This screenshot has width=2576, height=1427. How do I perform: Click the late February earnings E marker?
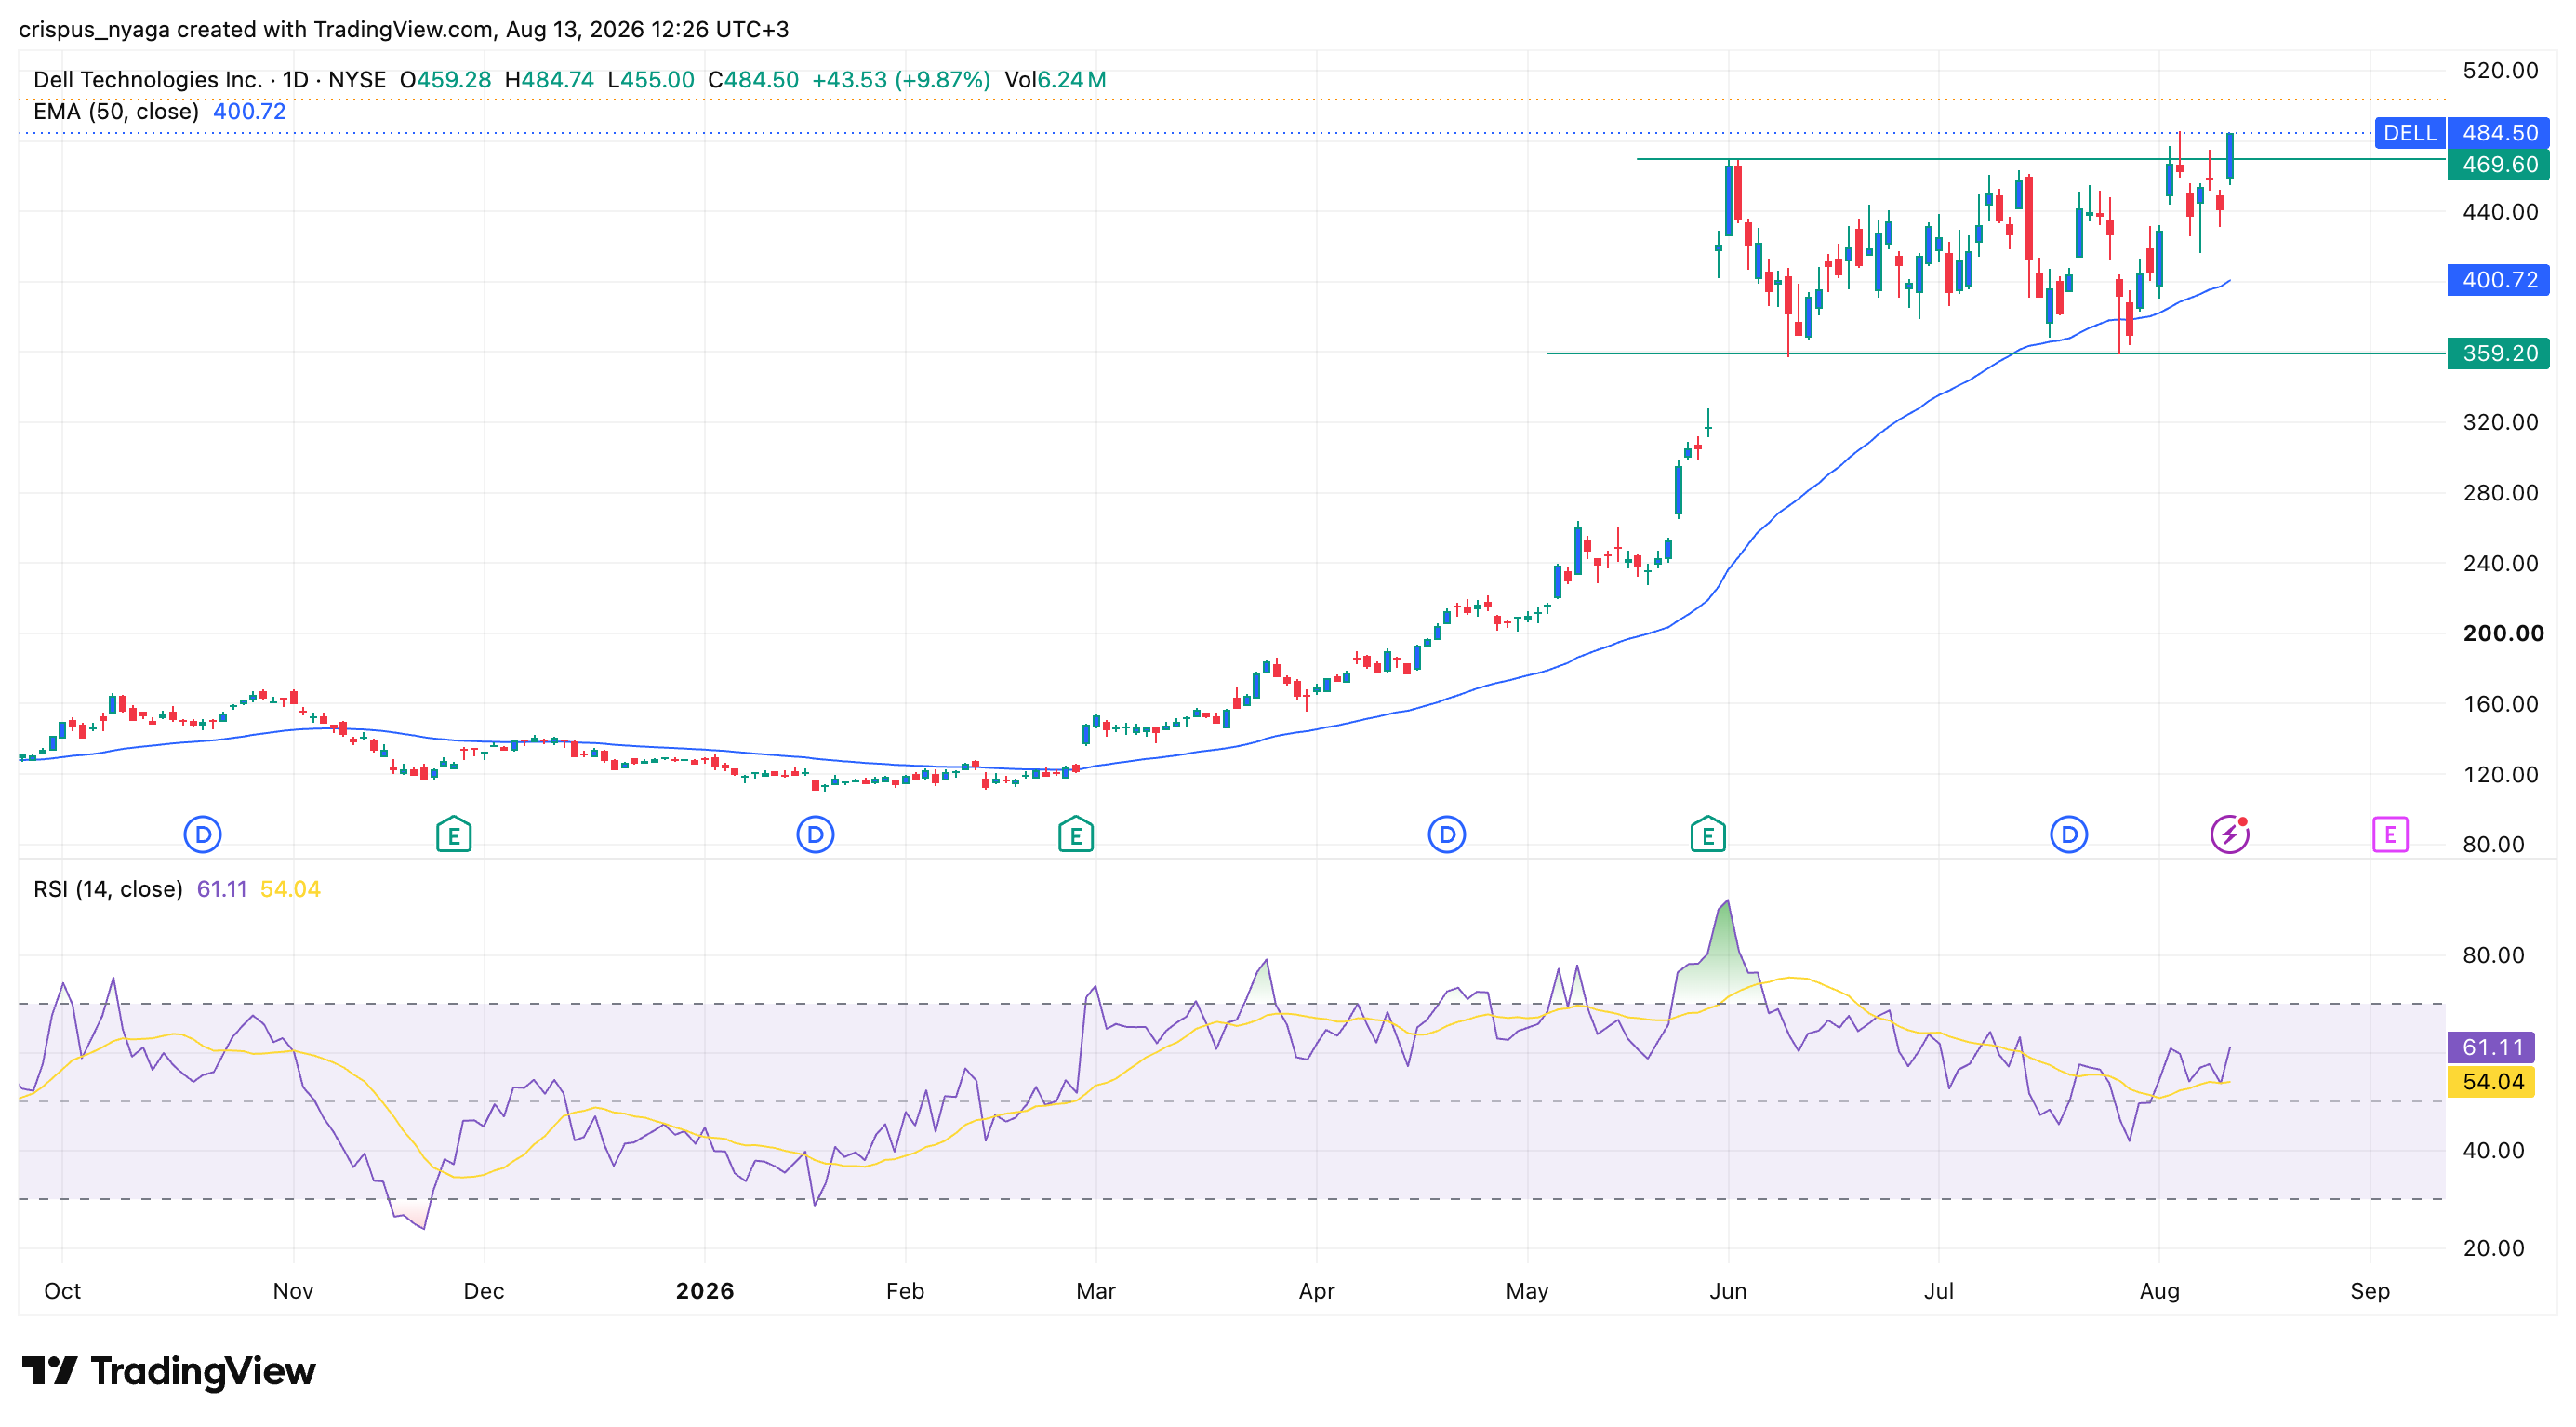pyautogui.click(x=1076, y=834)
